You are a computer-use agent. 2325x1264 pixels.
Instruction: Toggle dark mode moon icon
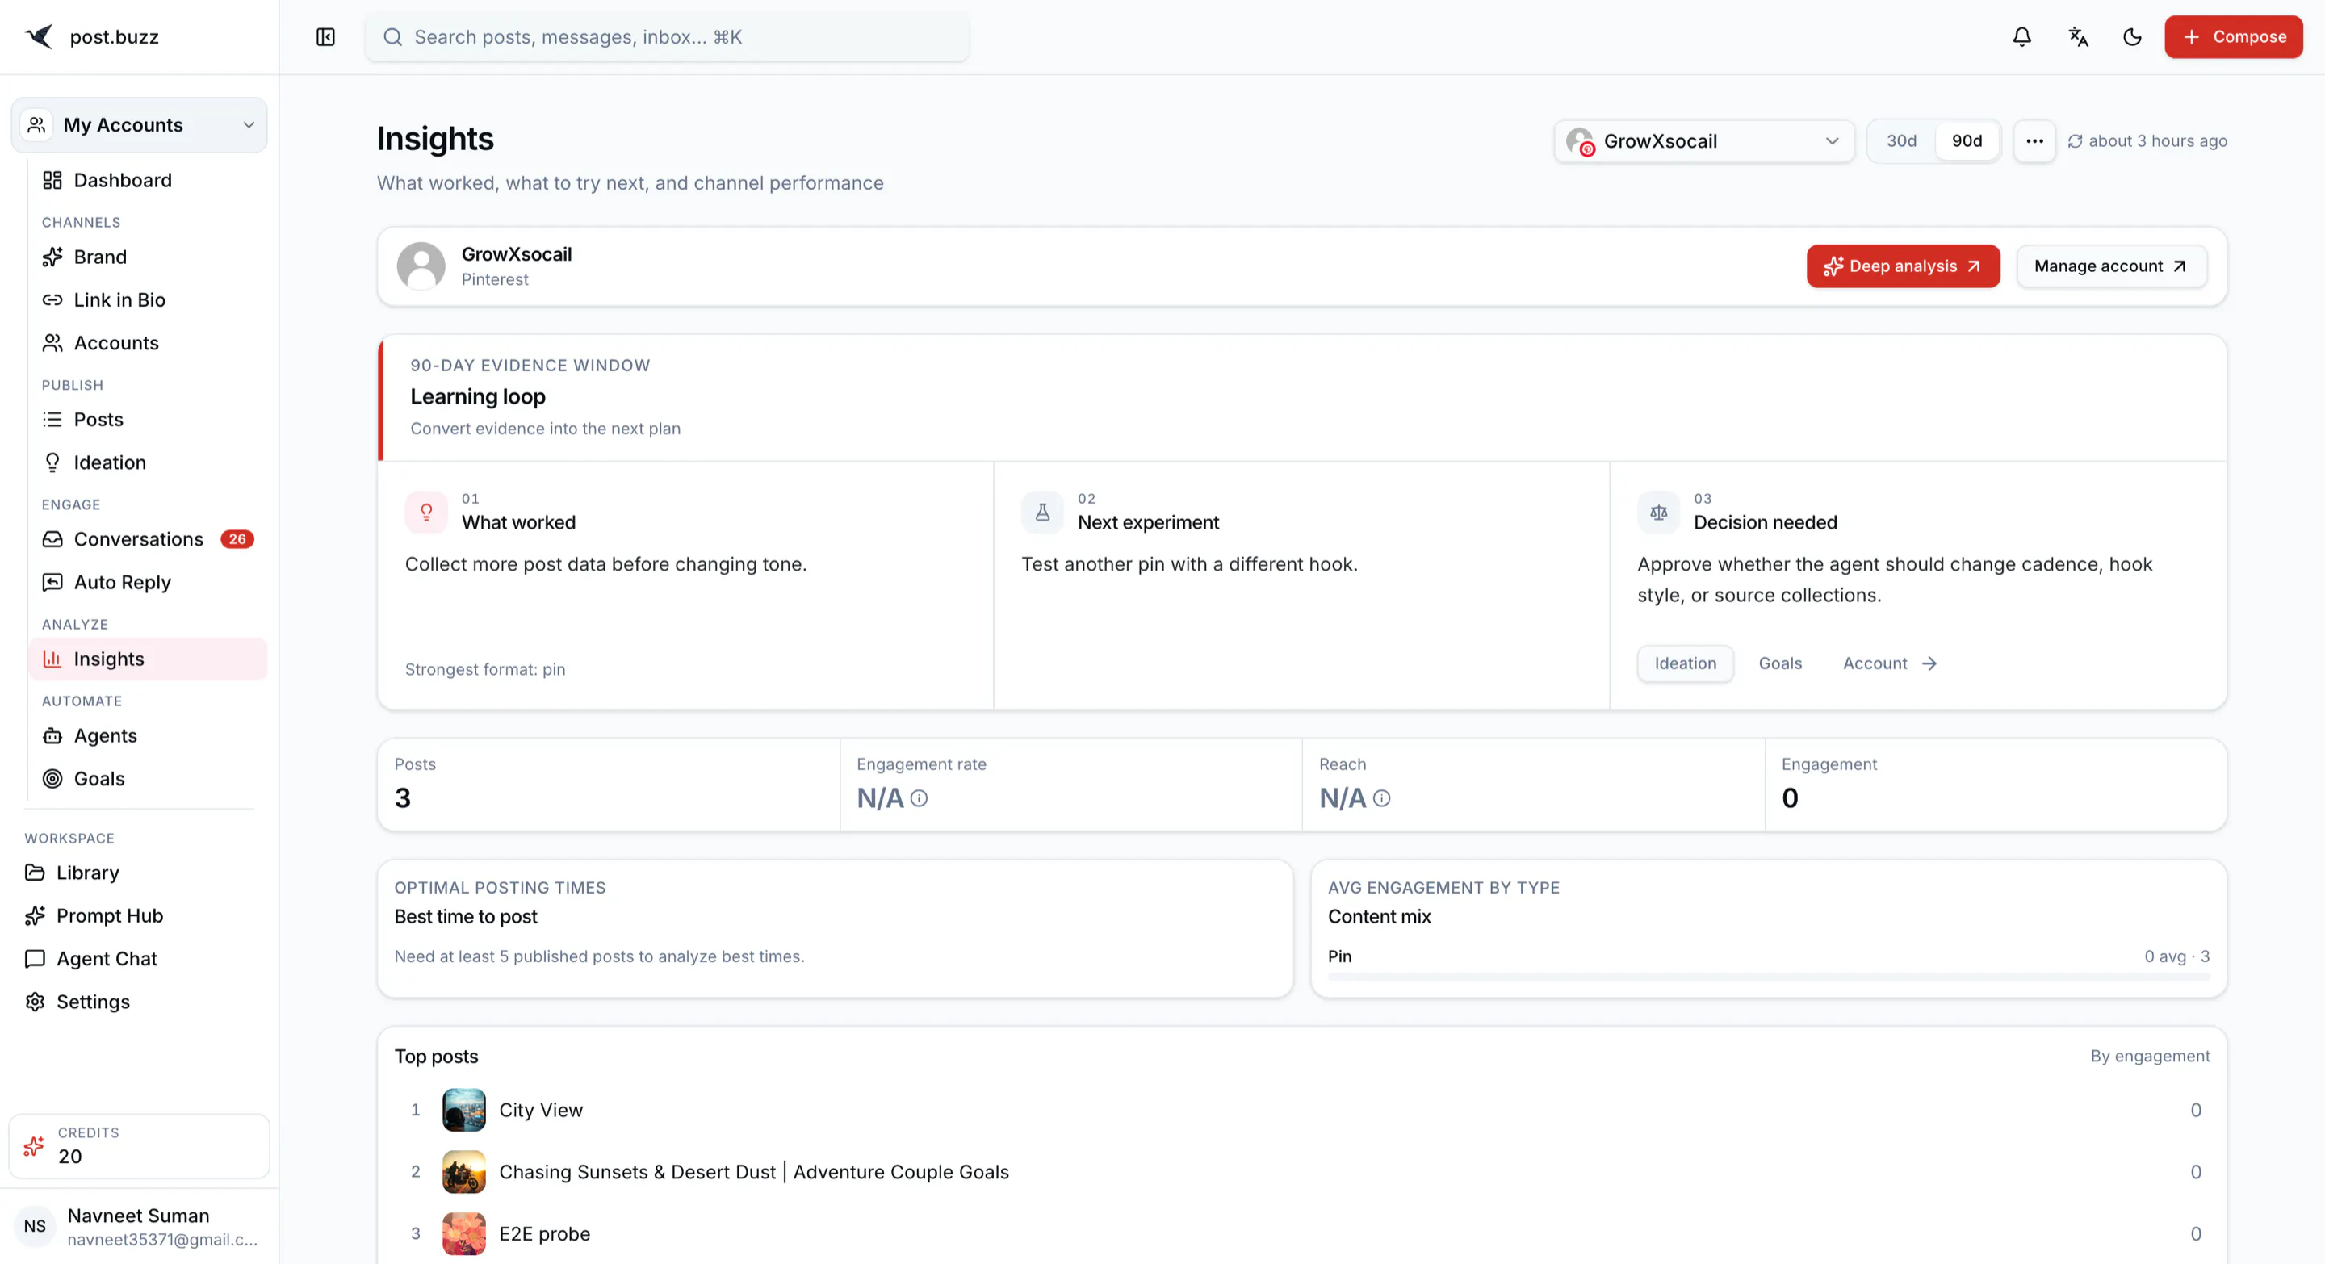(2132, 37)
